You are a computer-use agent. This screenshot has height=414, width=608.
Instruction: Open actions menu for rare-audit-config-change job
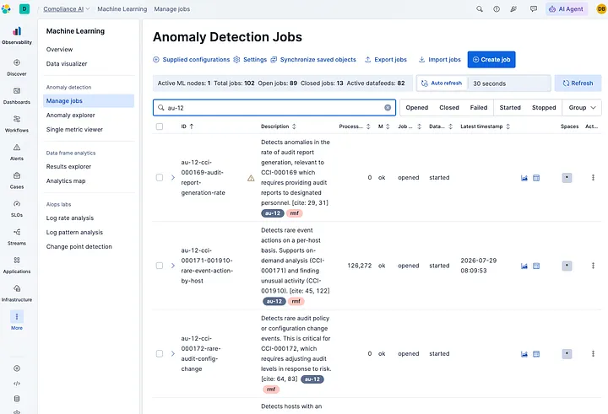click(x=593, y=353)
